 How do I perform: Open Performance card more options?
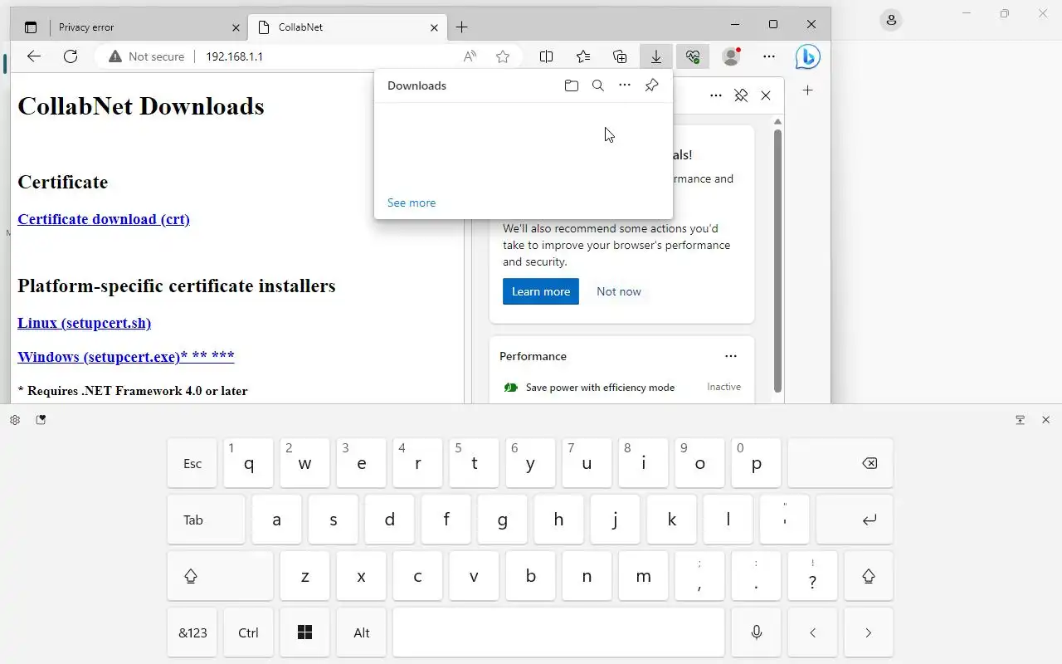coord(731,356)
